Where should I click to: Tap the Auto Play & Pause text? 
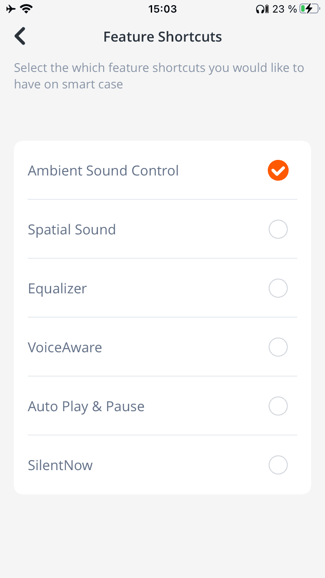(86, 406)
